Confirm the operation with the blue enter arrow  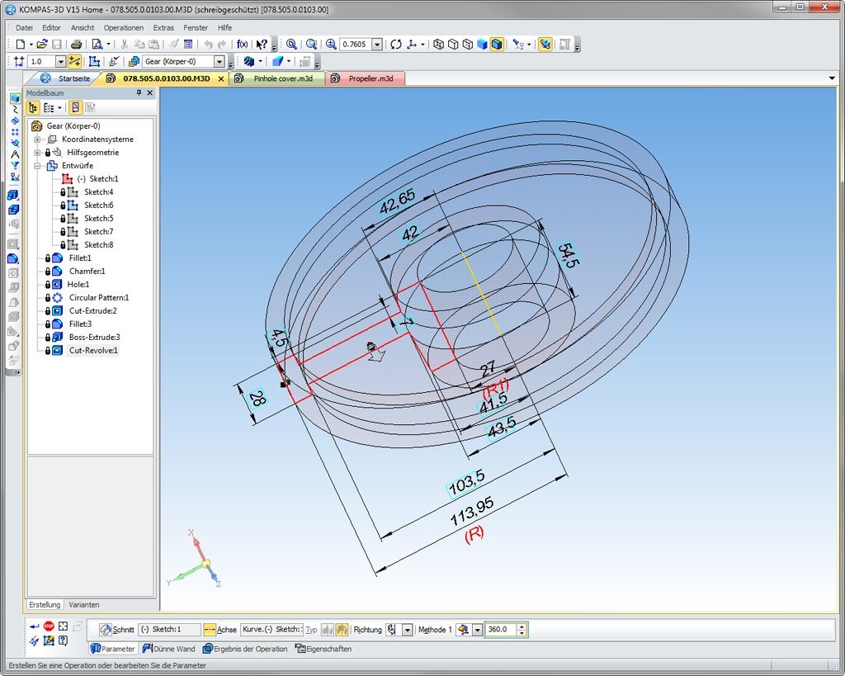(35, 626)
